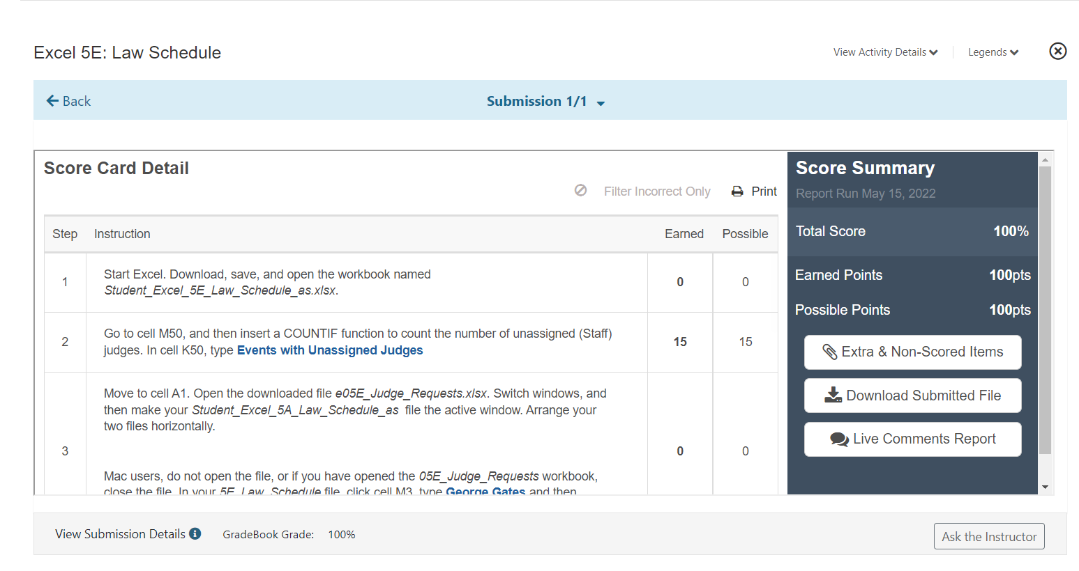Image resolution: width=1079 pixels, height=571 pixels.
Task: Click the Earned column header
Action: (x=684, y=234)
